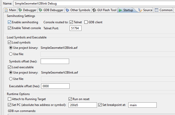
Task: Uncheck Enable Telnet console
Action: click(x=10, y=28)
